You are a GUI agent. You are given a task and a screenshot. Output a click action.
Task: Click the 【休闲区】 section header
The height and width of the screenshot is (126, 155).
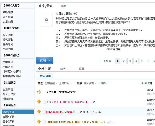[9, 105]
